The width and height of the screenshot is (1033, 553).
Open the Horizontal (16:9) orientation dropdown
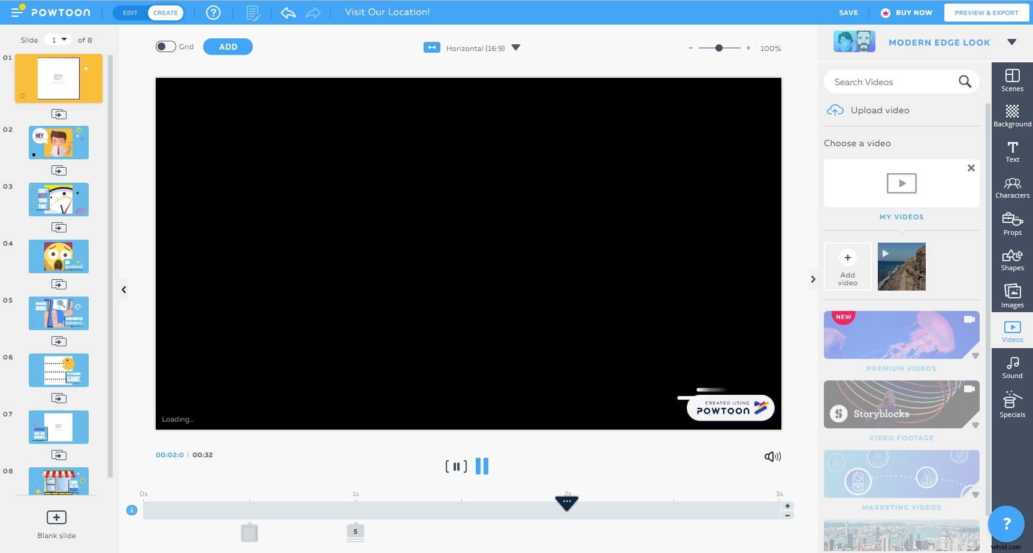click(x=515, y=48)
